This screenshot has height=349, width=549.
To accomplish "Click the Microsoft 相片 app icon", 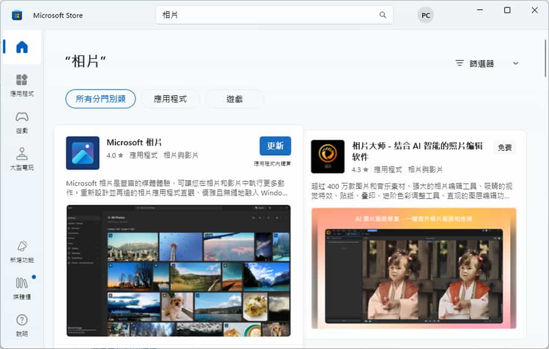I will [x=83, y=153].
